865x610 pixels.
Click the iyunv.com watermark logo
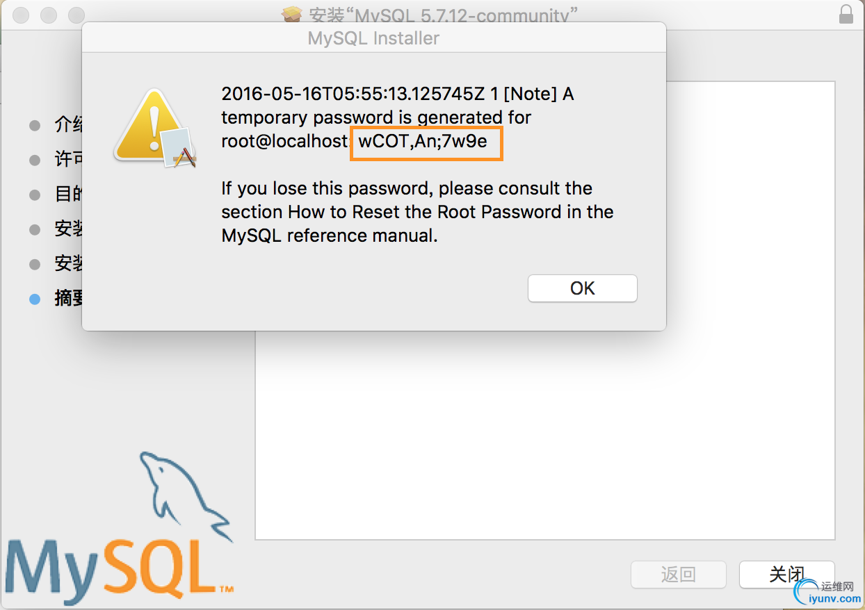pyautogui.click(x=827, y=591)
